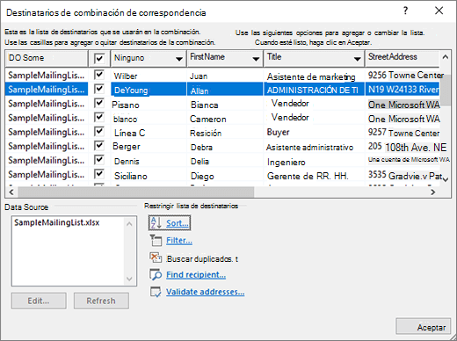Toggle the header select-all checkbox

click(x=99, y=58)
